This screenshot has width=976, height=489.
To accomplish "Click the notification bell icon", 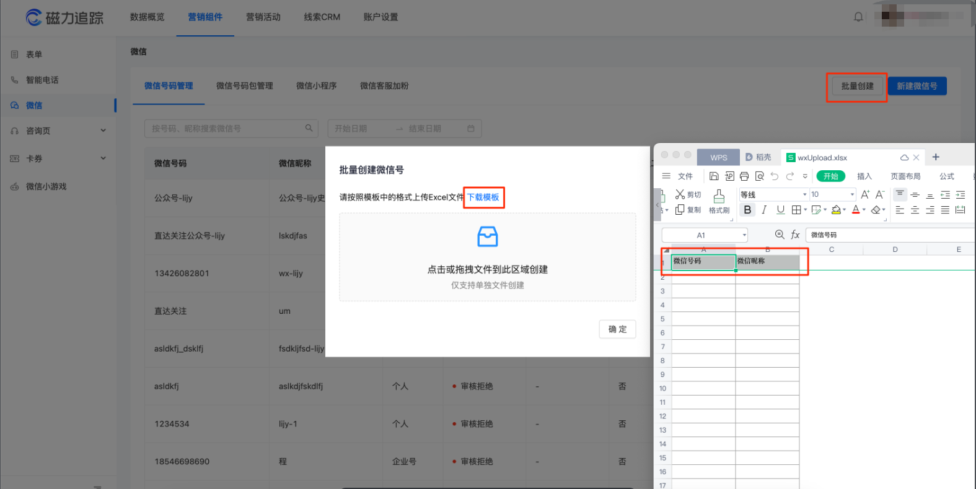I will click(858, 17).
